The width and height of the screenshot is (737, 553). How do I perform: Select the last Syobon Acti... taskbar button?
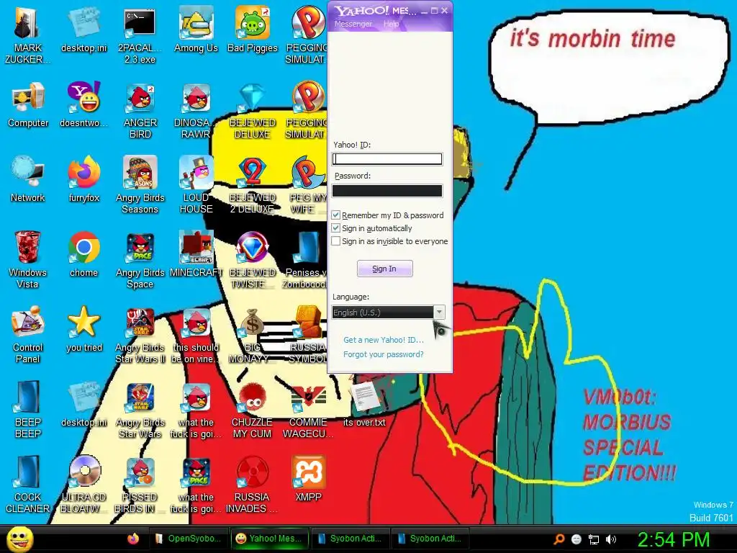(x=430, y=539)
